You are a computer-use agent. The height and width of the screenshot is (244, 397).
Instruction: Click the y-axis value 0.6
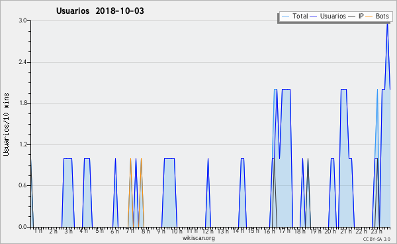22,185
